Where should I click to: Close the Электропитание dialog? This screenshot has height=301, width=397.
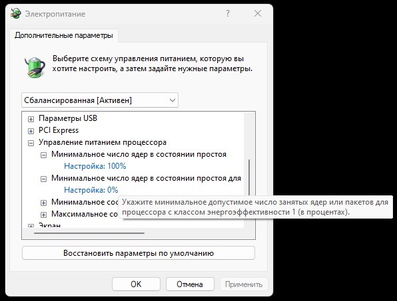click(258, 13)
